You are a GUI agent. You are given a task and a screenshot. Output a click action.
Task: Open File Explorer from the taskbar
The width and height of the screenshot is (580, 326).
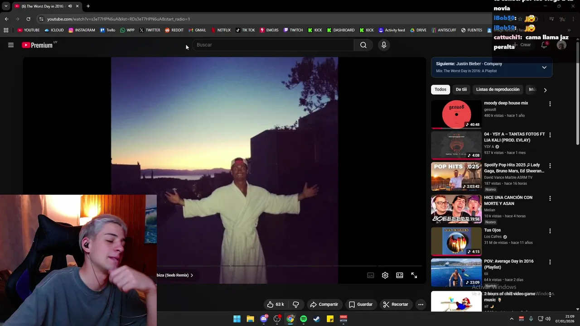coord(250,319)
